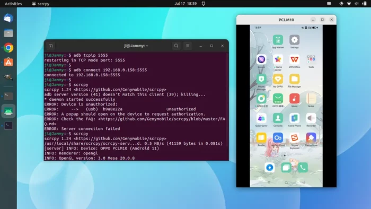Launch WPS Office on the phone screen

[x=294, y=59]
